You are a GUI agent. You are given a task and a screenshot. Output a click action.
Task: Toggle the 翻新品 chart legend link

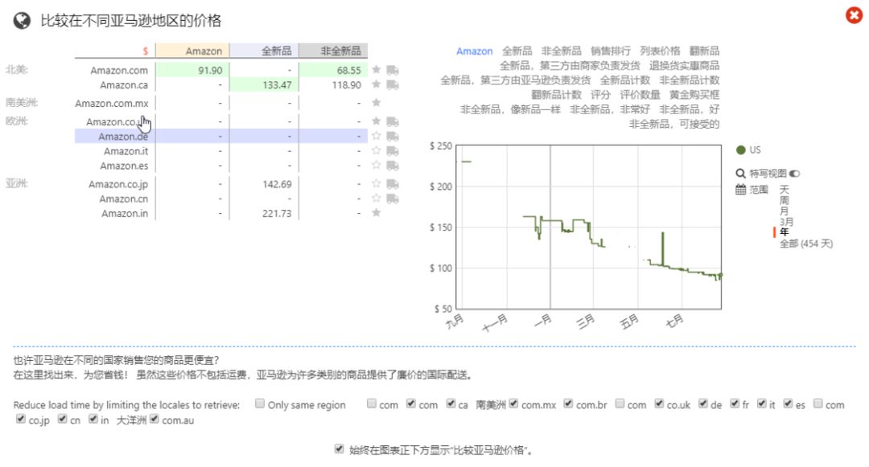coord(704,51)
